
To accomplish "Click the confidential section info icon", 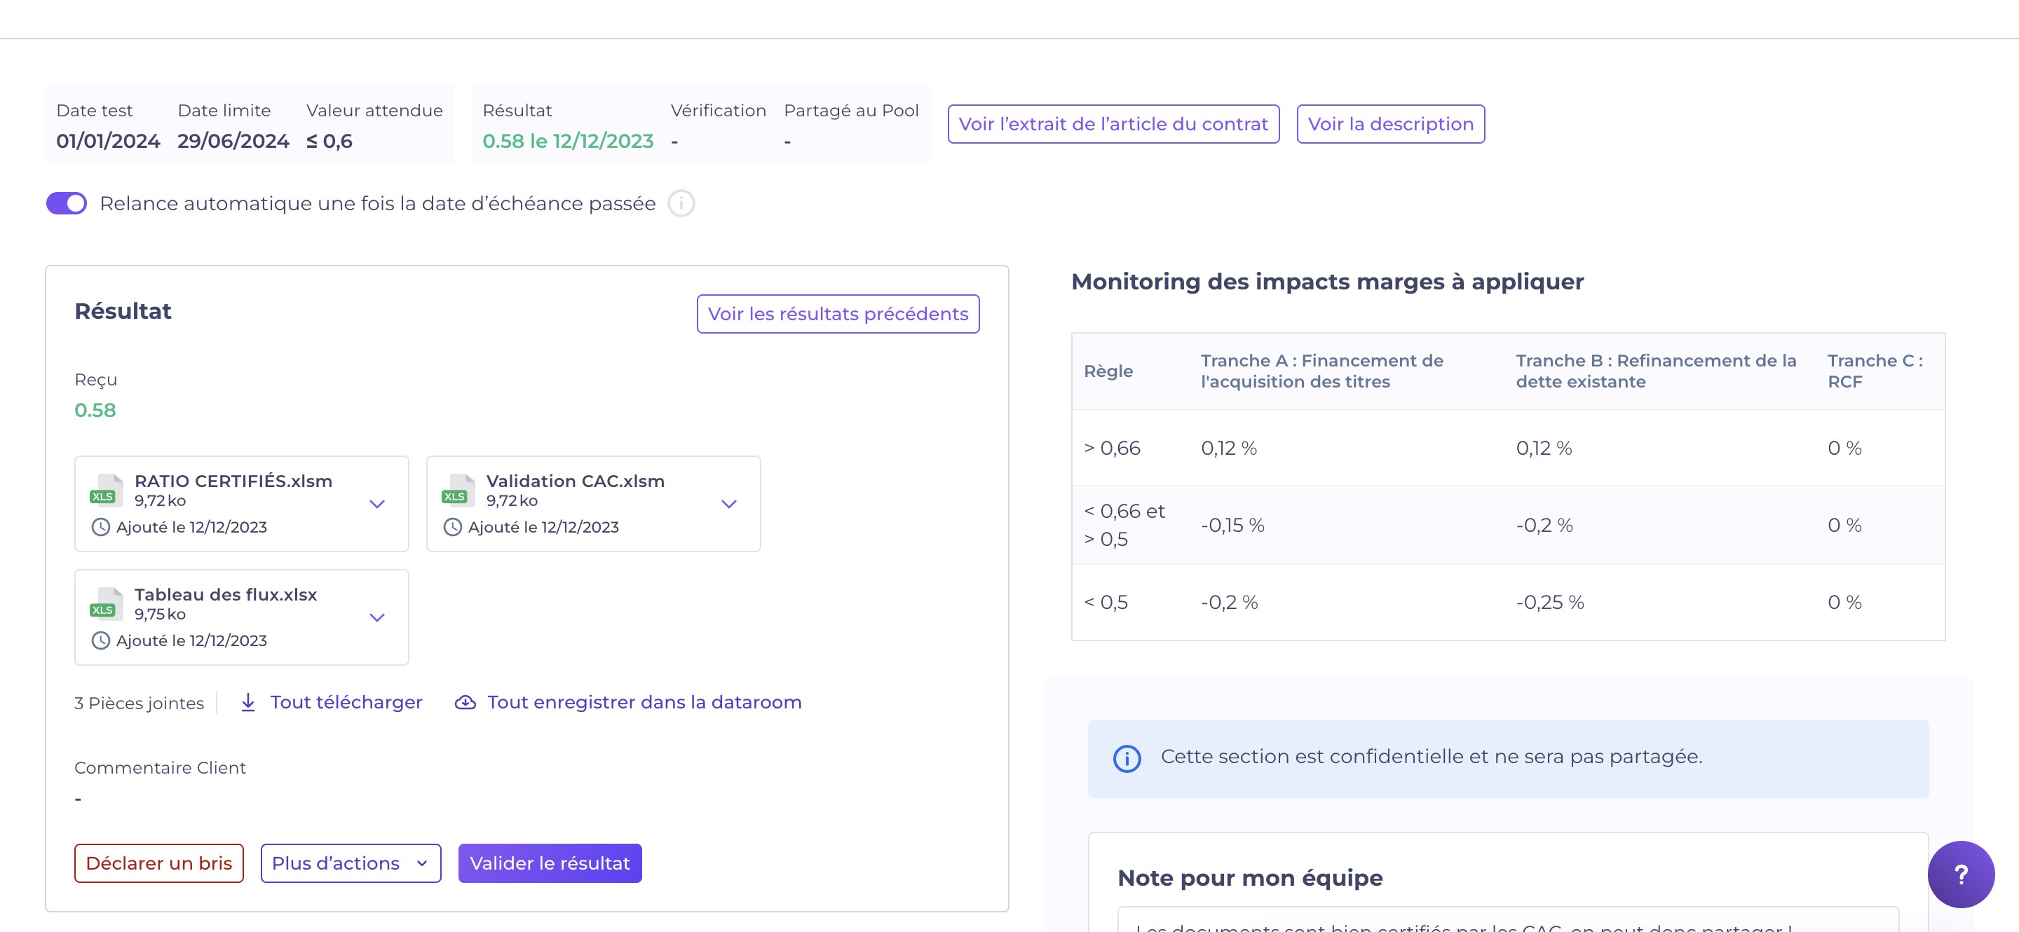I will click(1127, 758).
